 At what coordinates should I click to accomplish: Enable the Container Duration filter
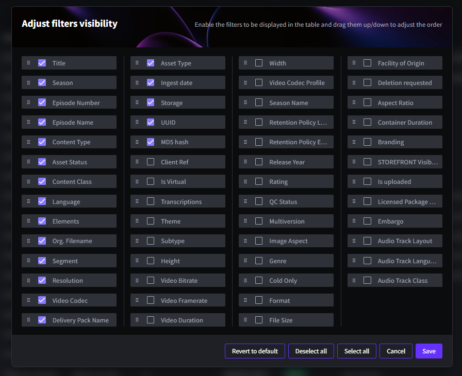pos(367,122)
